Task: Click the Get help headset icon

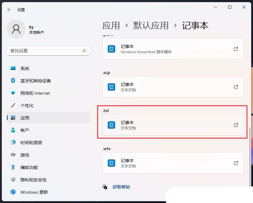Action: (x=105, y=187)
